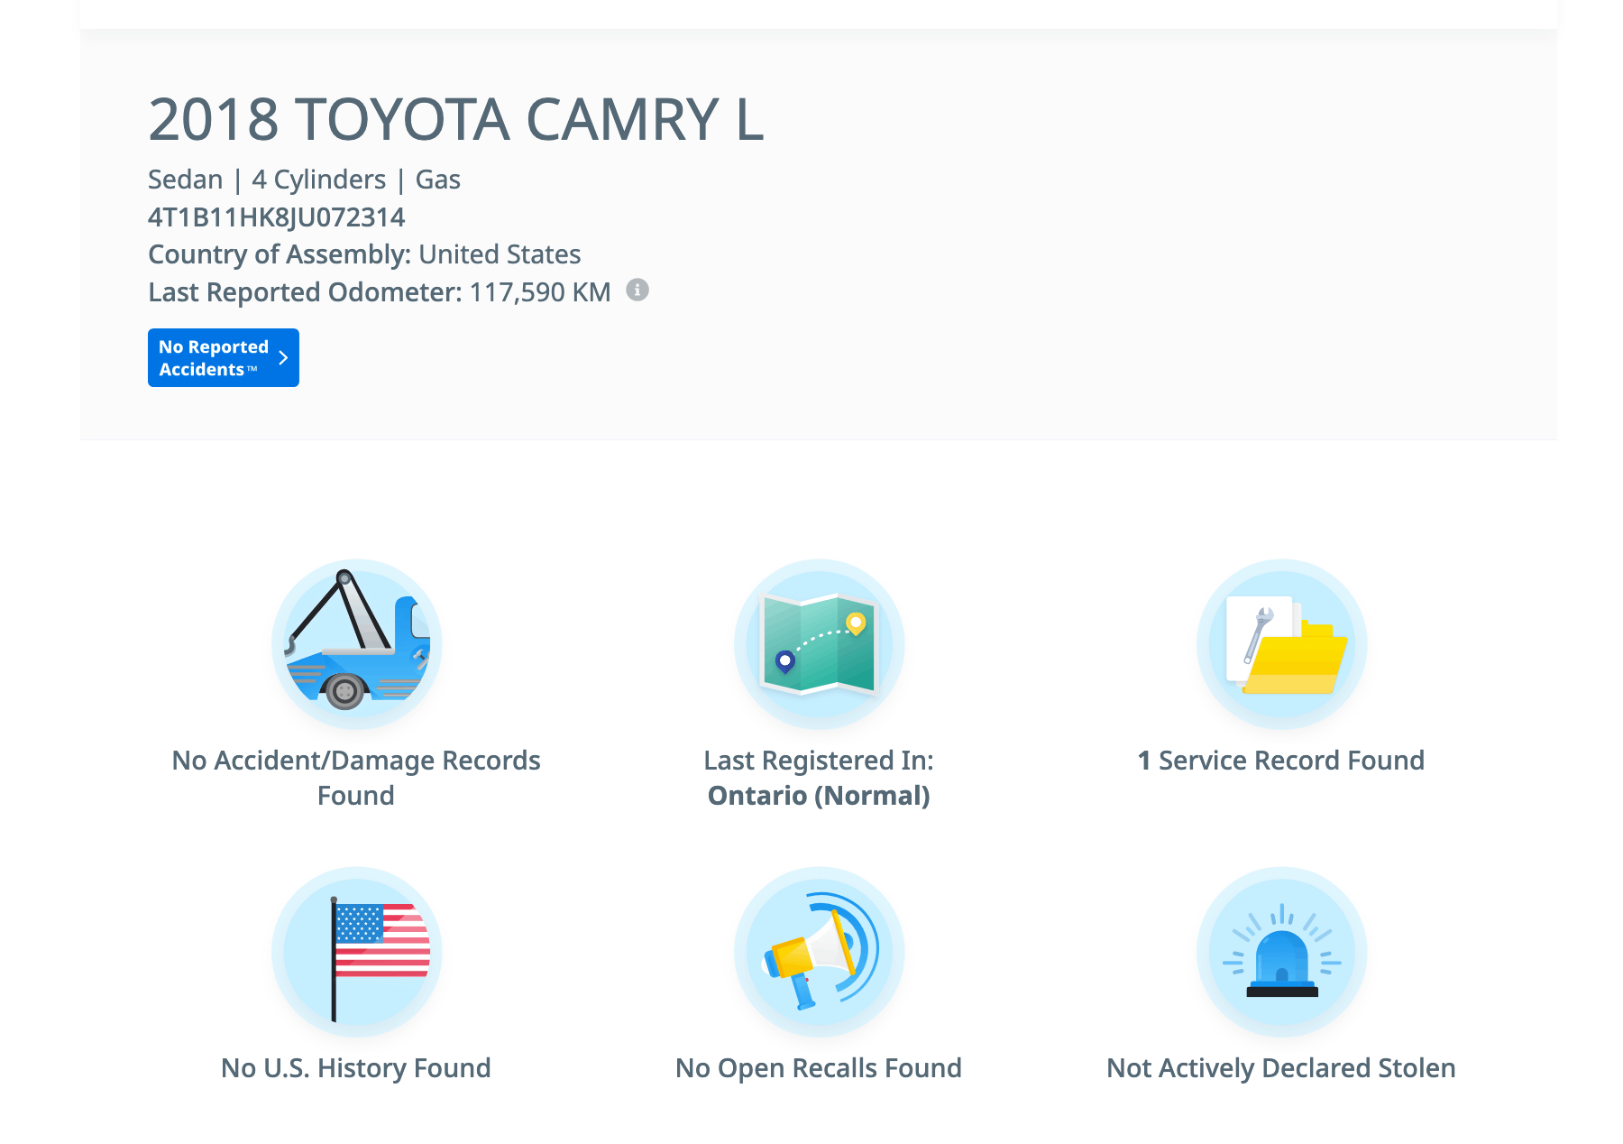The width and height of the screenshot is (1623, 1144).
Task: Click the VIN 4T1B11HK8JU072314
Action: click(x=277, y=217)
